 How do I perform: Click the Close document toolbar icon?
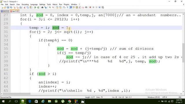point(14,7)
